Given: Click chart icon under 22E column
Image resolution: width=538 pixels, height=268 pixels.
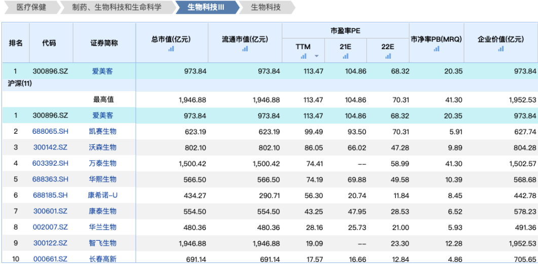Looking at the screenshot, I should [x=388, y=56].
